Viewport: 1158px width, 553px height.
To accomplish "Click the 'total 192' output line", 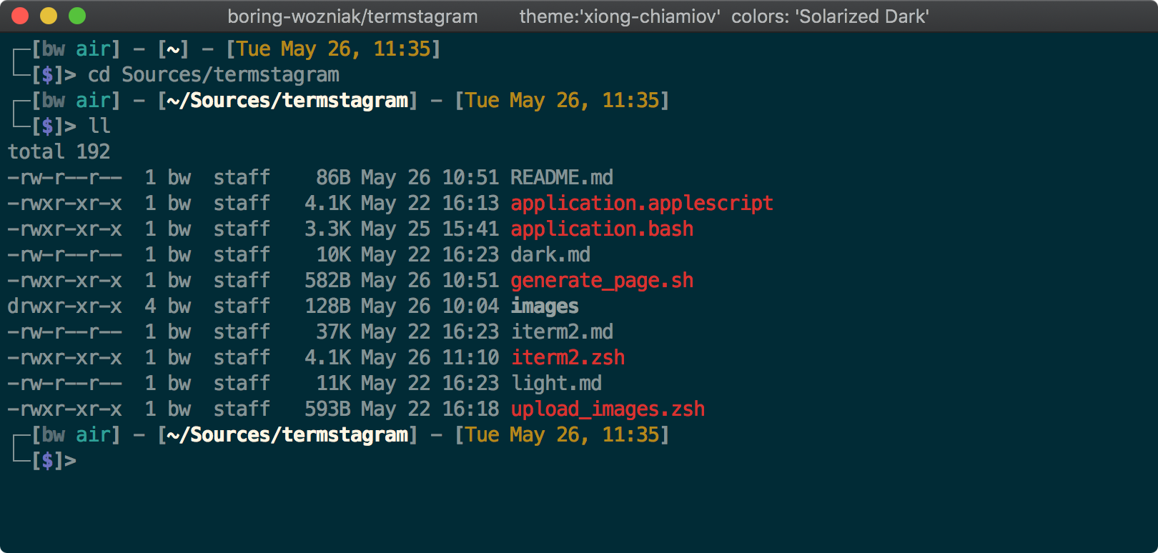I will tap(59, 151).
